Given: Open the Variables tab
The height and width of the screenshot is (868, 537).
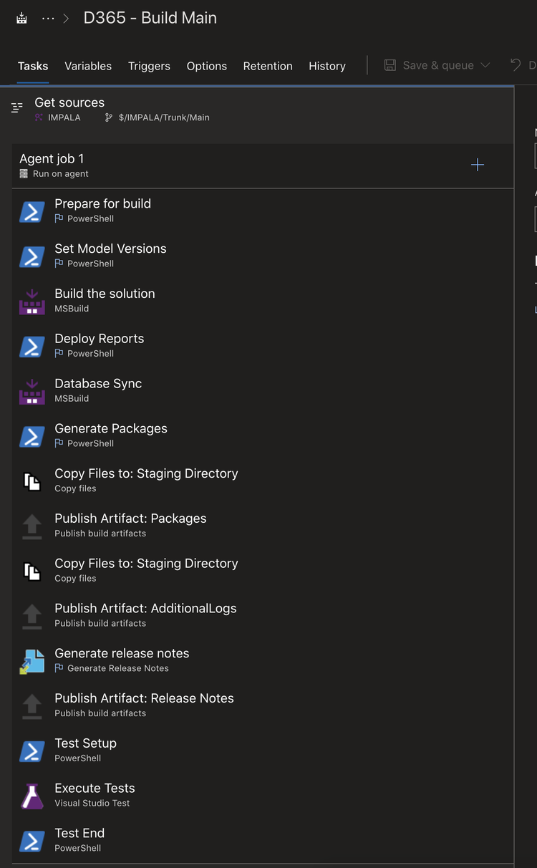Looking at the screenshot, I should click(x=88, y=66).
